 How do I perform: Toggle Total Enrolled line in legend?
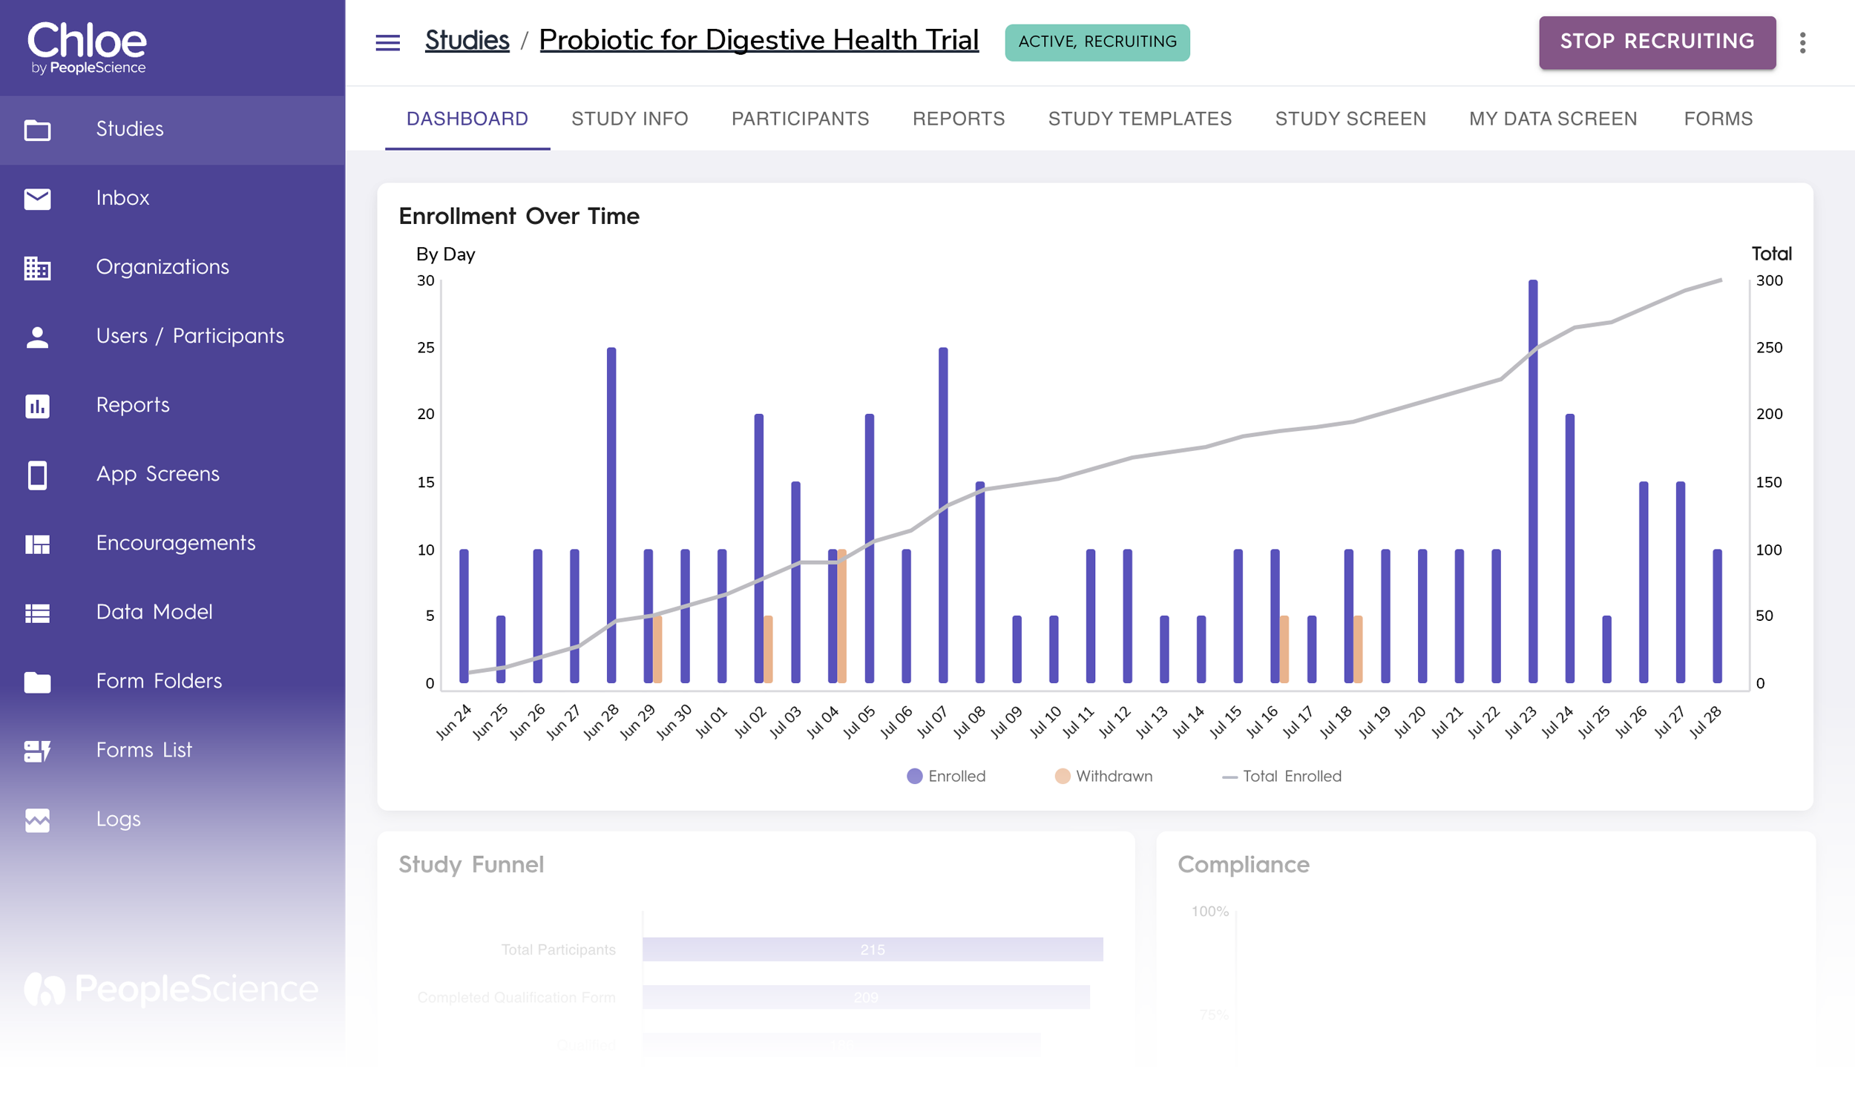(x=1281, y=776)
